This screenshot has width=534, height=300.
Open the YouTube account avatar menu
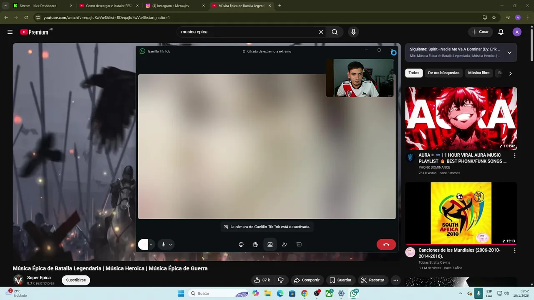(x=517, y=32)
